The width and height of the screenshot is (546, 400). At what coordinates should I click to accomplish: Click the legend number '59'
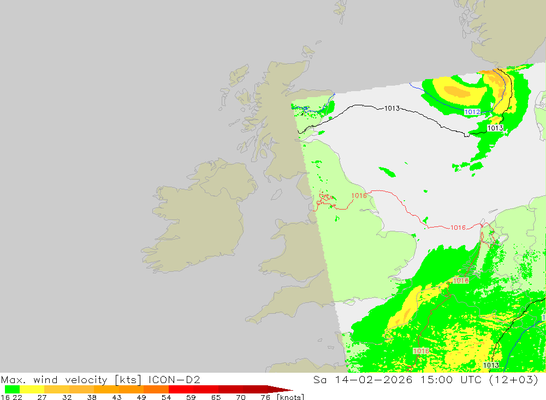click(x=191, y=397)
